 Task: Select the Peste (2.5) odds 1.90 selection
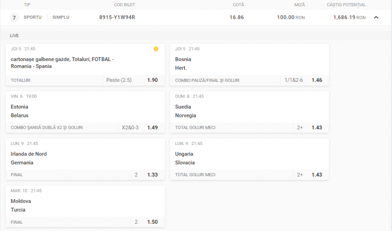132,80
